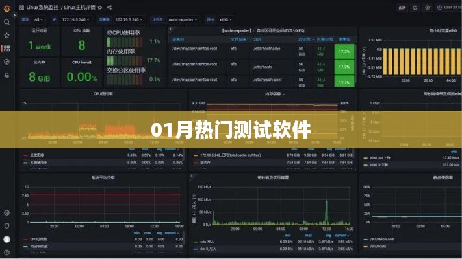Click the /etc/hostname partition cell
This screenshot has height=259, width=462.
coord(266,49)
